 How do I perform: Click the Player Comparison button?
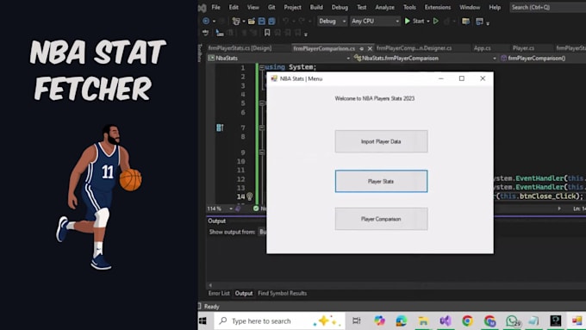click(381, 219)
